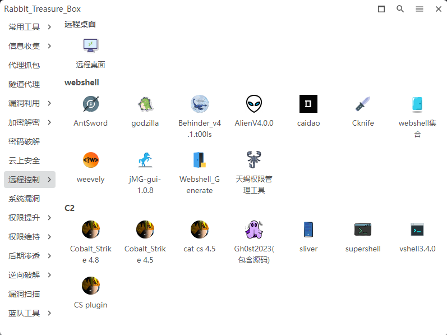Open the Gh0st2023 purple ghost icon

[254, 230]
